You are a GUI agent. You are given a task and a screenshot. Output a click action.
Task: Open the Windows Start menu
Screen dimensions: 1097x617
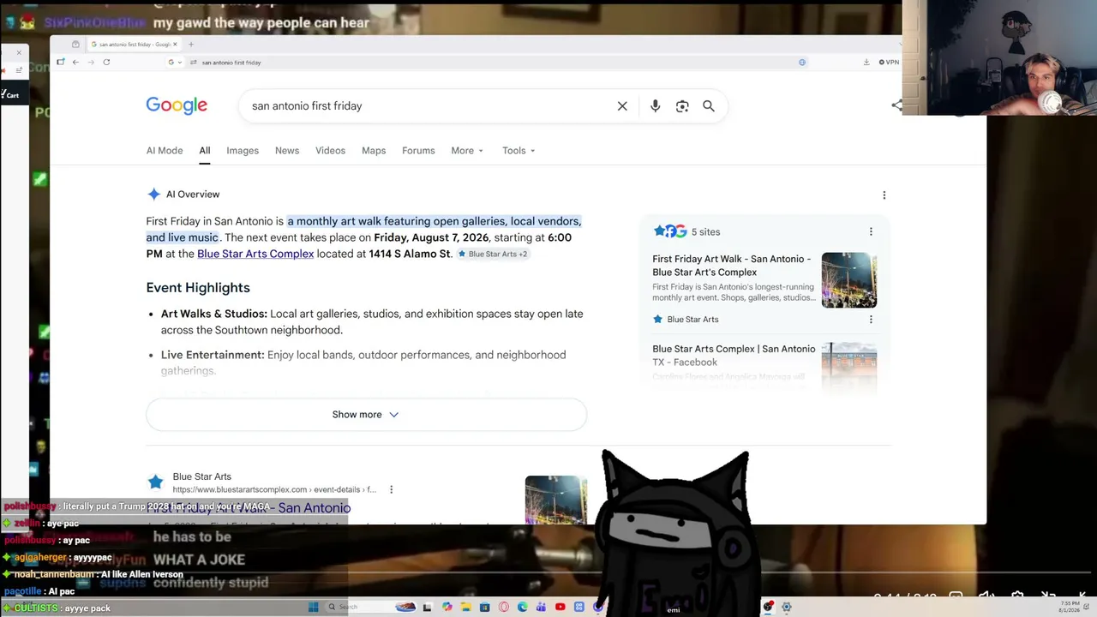click(314, 607)
